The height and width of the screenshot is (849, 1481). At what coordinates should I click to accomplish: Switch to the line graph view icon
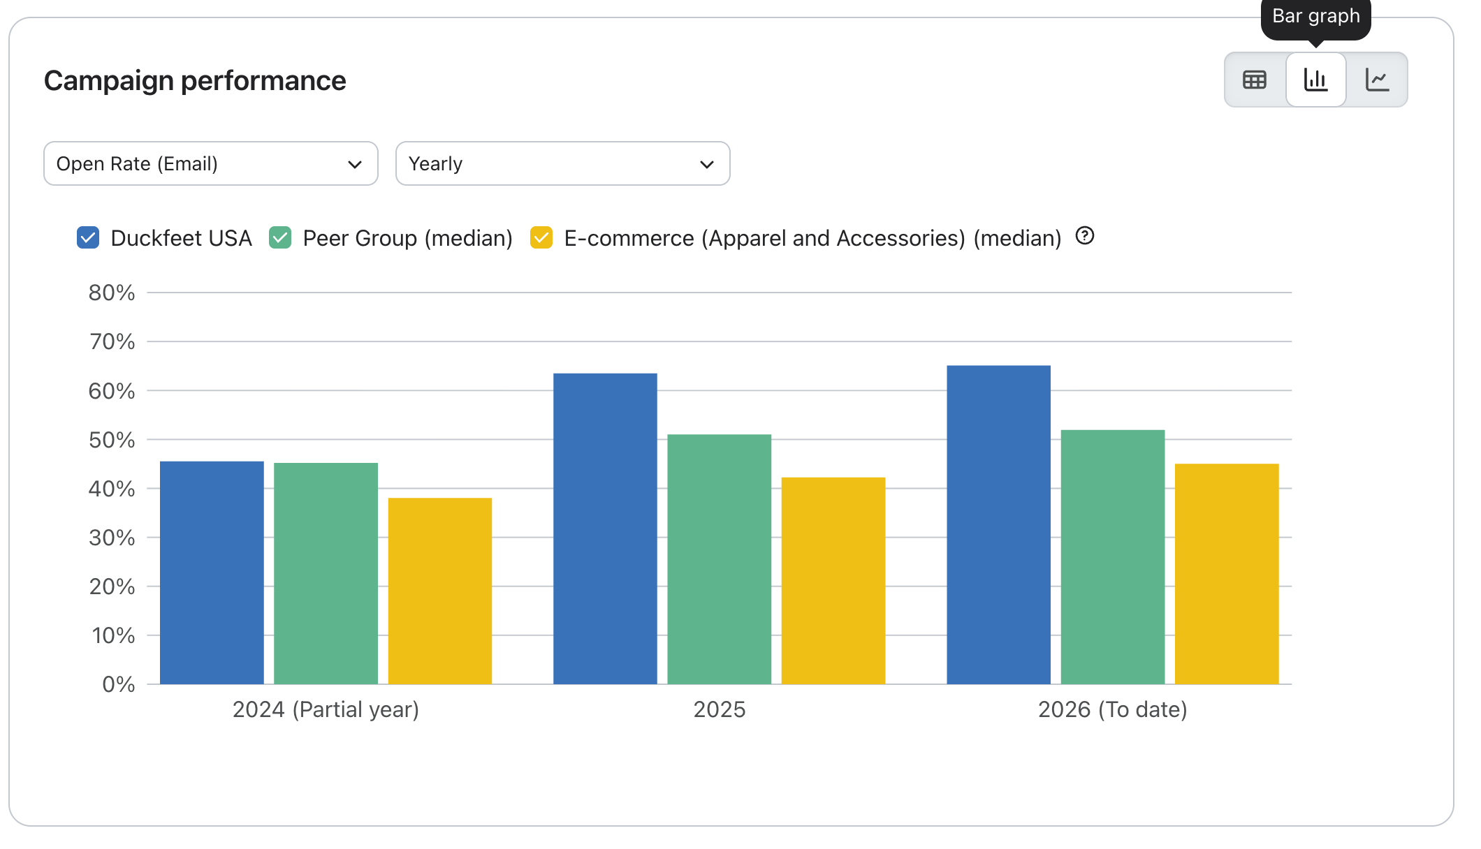click(x=1377, y=80)
